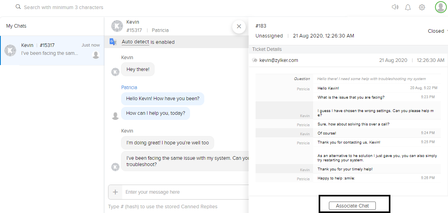Click the My Chats heading

[16, 26]
